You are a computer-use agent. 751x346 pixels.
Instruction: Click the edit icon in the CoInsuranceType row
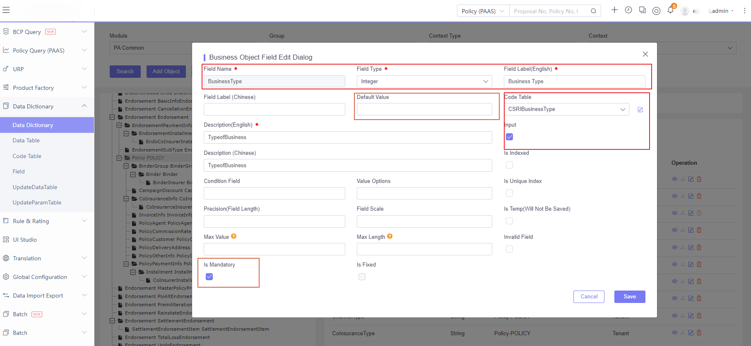(691, 332)
